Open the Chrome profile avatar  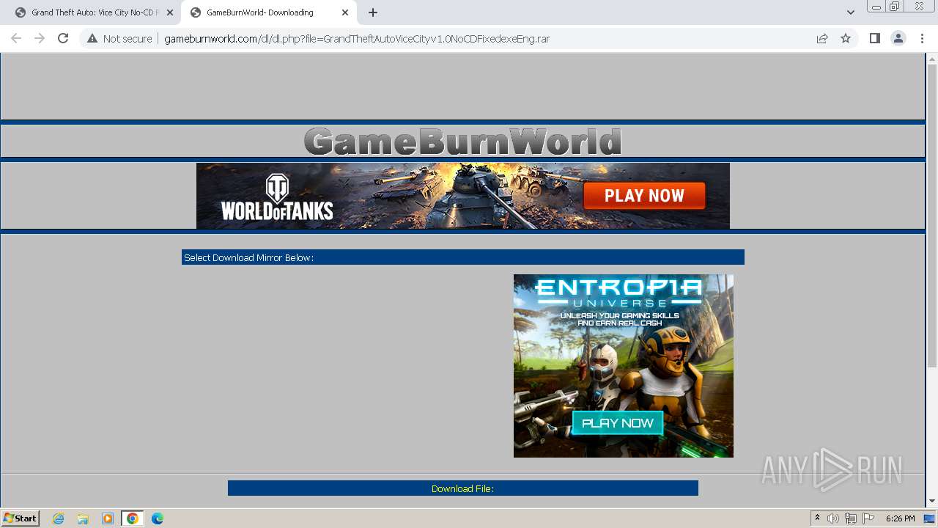(x=898, y=39)
